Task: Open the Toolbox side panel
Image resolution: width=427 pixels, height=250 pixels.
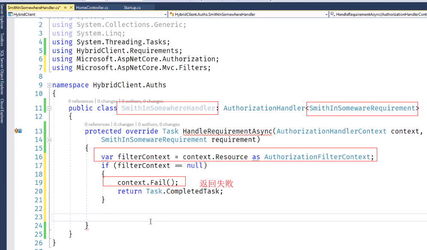Action: 2,39
